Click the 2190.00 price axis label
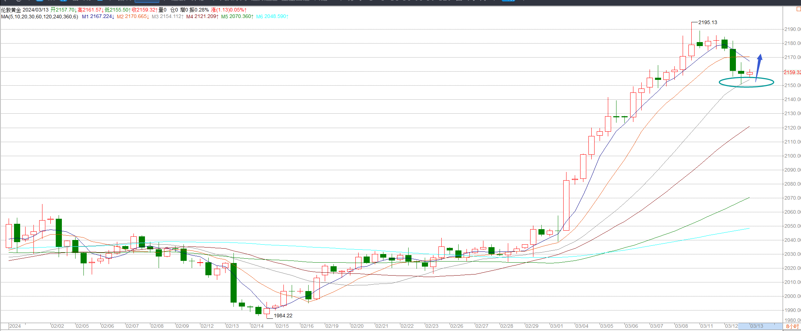The height and width of the screenshot is (331, 801). 792,29
